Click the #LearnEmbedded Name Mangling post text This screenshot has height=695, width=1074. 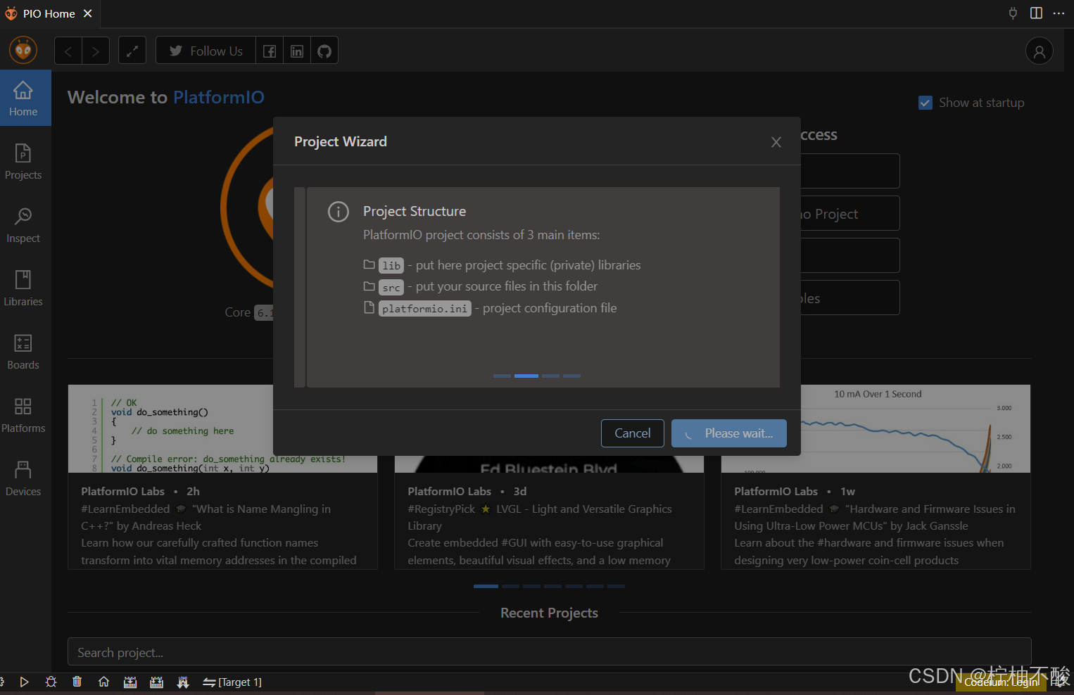tap(218, 535)
